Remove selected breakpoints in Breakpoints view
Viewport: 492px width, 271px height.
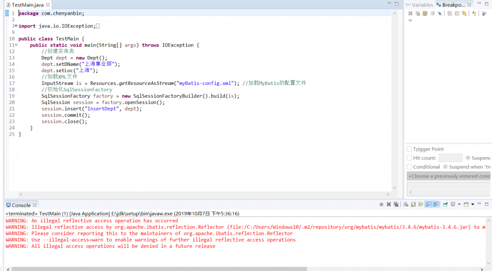click(x=410, y=13)
